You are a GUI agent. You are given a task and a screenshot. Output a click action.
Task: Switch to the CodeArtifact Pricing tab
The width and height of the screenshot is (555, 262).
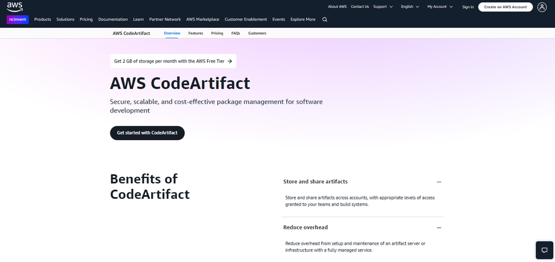pyautogui.click(x=217, y=33)
